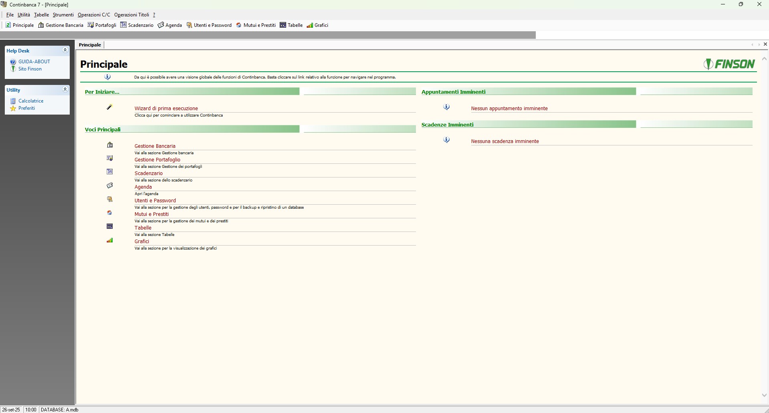
Task: Open the Grafici chart toolbar icon
Action: click(x=310, y=25)
